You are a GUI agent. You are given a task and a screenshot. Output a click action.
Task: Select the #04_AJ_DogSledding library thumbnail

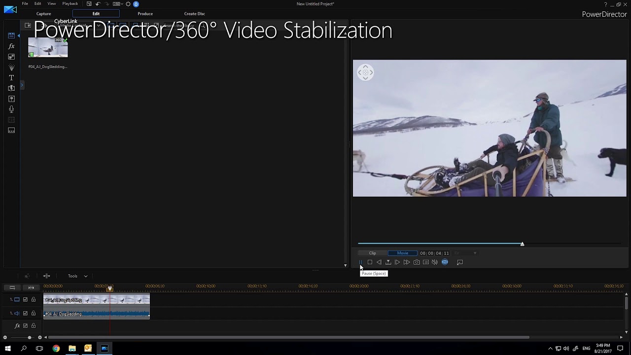click(48, 48)
